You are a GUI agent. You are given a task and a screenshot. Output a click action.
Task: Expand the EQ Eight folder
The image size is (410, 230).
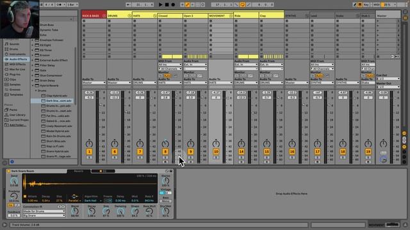(x=33, y=45)
